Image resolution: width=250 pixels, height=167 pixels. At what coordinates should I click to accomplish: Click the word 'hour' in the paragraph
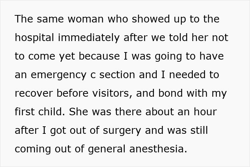coord(205,112)
